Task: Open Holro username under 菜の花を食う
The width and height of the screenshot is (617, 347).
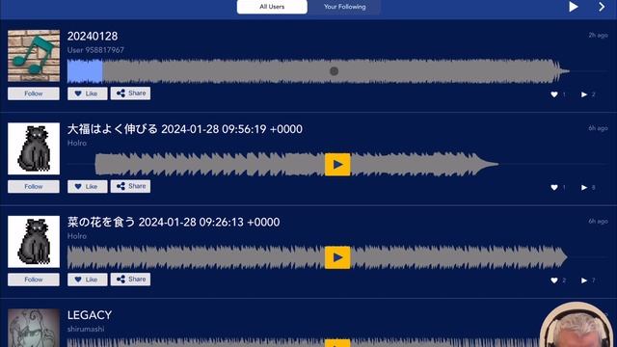Action: click(77, 236)
